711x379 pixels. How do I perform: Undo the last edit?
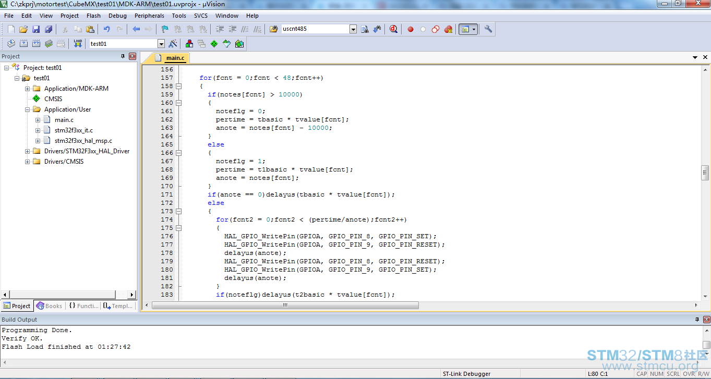(x=107, y=29)
